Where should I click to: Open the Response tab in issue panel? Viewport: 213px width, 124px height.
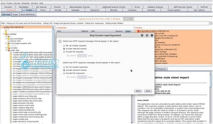pos(162,69)
